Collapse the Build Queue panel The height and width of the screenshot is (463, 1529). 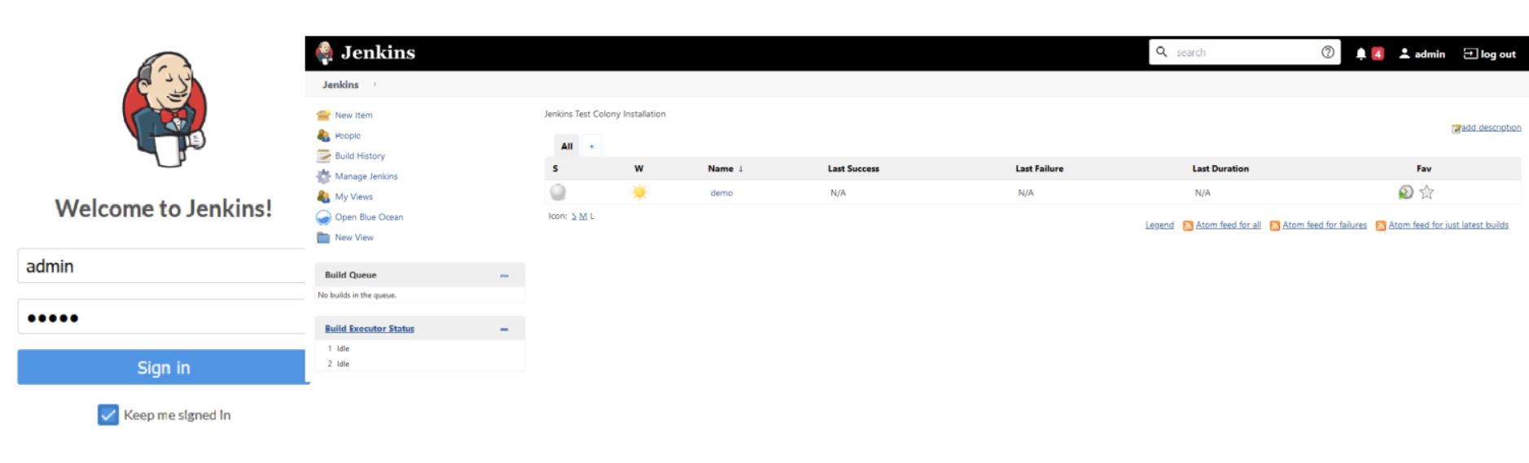point(504,276)
